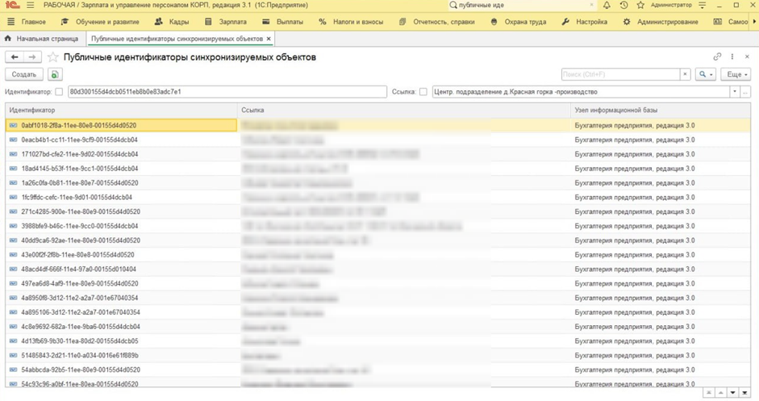Select row 48acd4df-666f-11e4-97a0-00155d010404
Image resolution: width=759 pixels, height=401 pixels.
[x=377, y=269]
